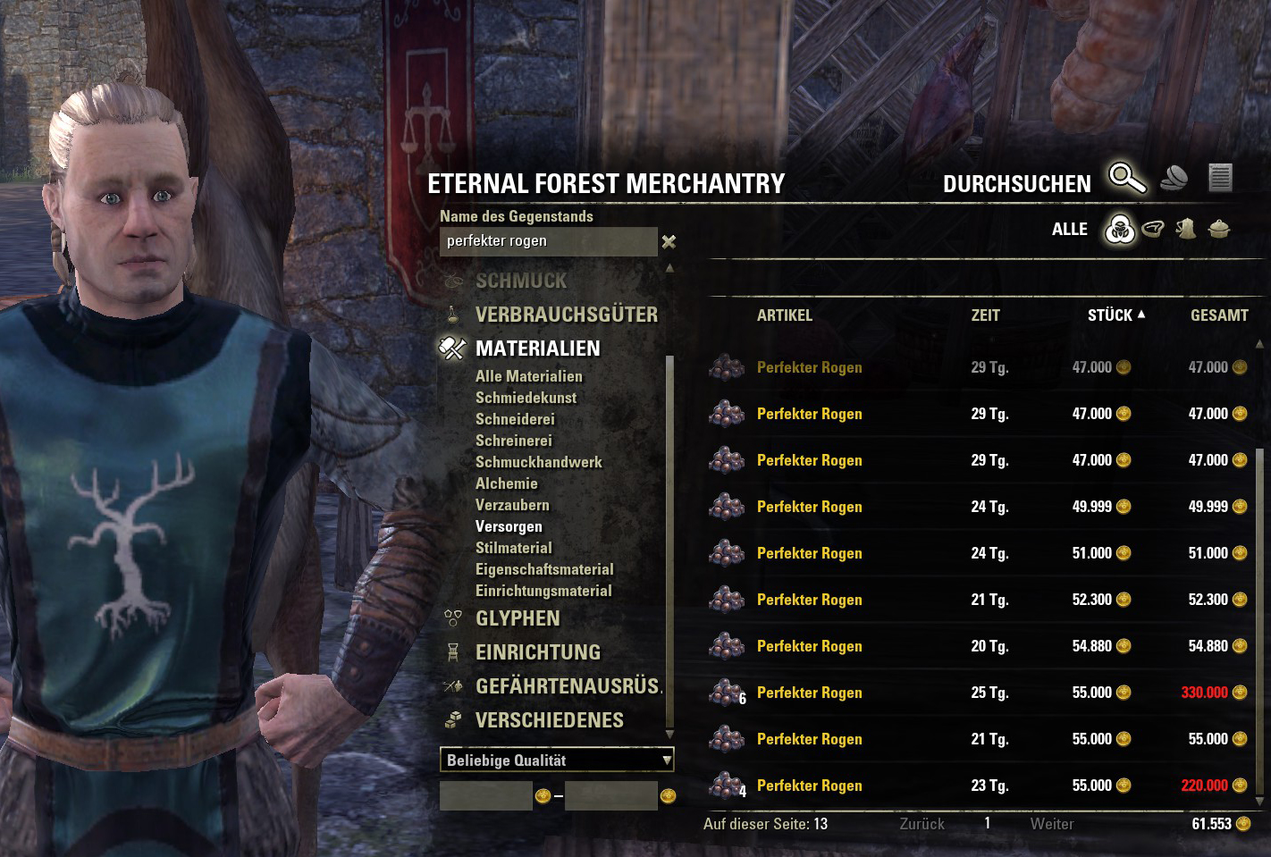
Task: Select the Versorgen subcategory
Action: (x=509, y=526)
